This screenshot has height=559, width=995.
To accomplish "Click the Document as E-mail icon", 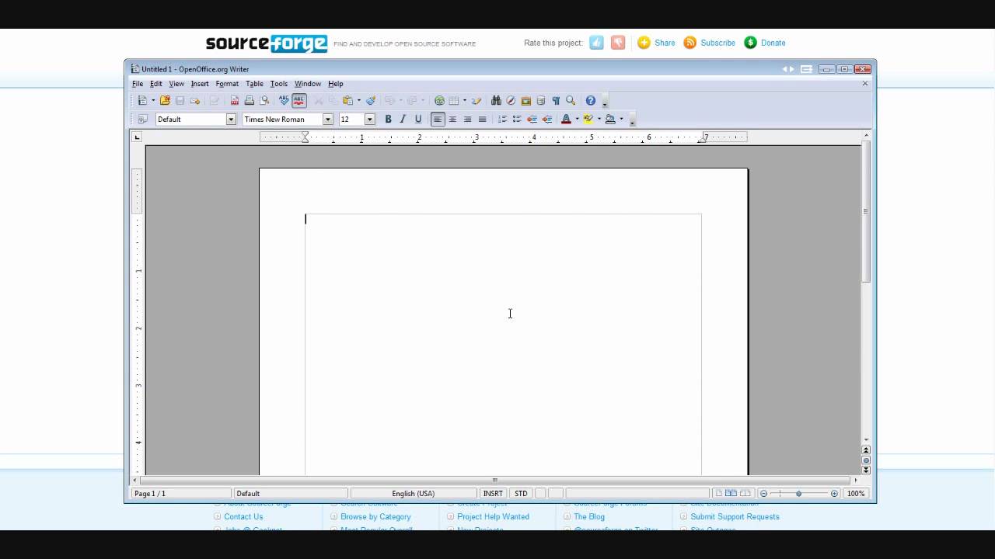I will click(195, 100).
